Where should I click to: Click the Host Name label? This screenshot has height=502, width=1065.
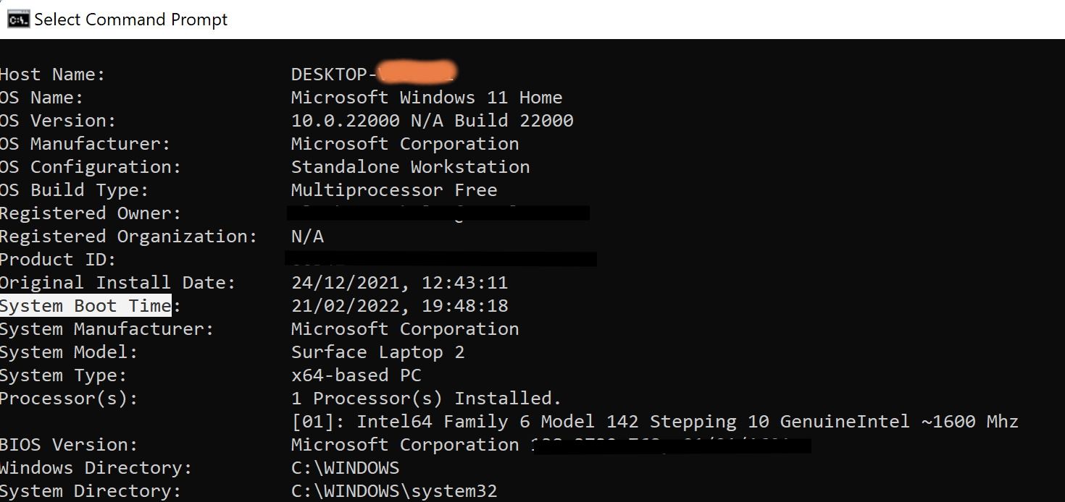click(52, 75)
